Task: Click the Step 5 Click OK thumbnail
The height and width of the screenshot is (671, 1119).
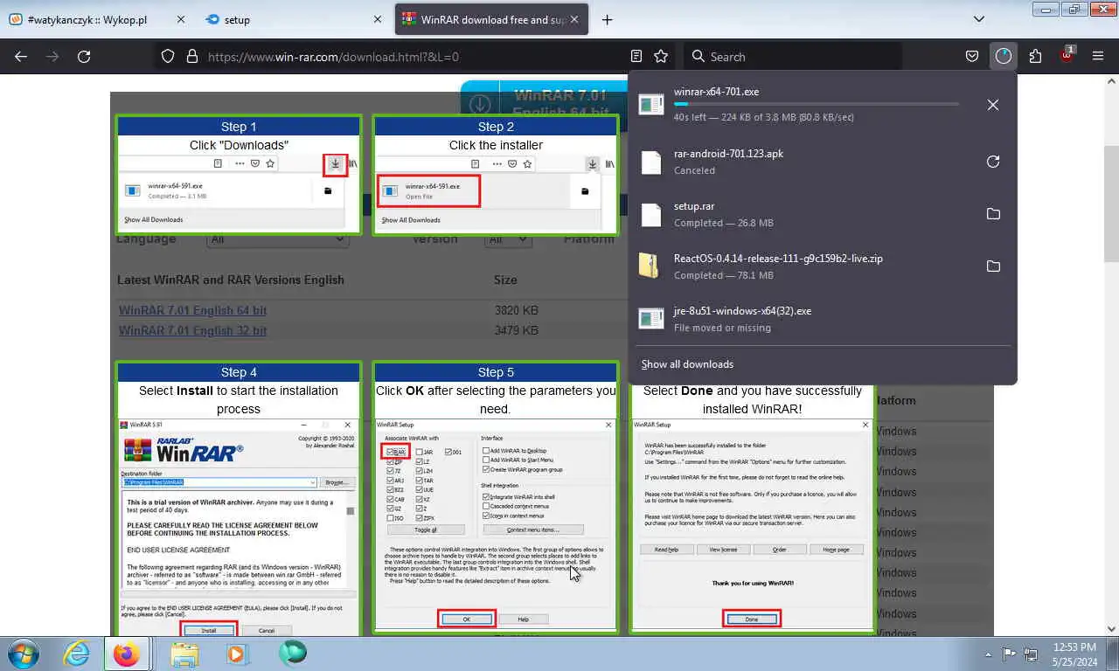Action: tap(496, 498)
